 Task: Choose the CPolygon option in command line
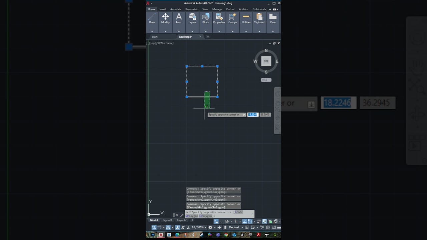205,216
